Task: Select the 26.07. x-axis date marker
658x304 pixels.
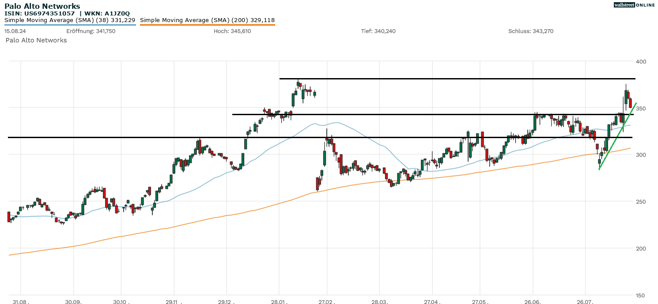Action: pos(585,302)
